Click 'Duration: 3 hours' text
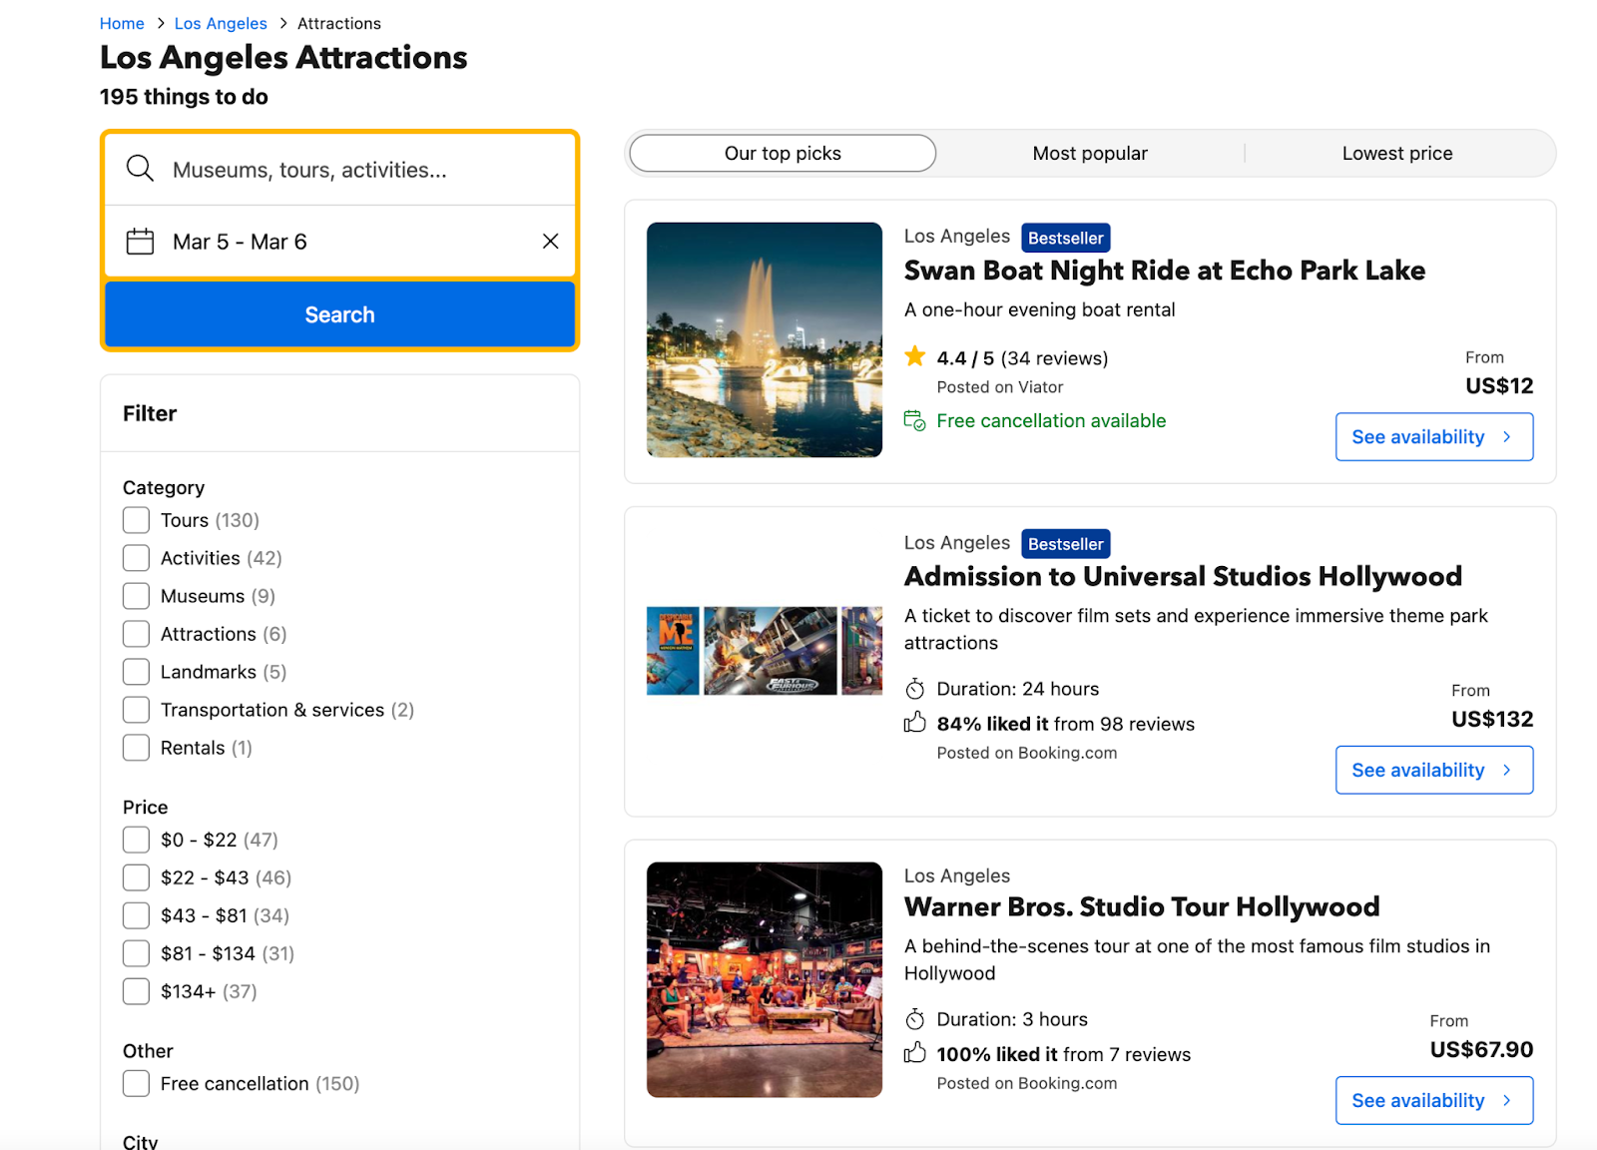This screenshot has height=1150, width=1597. (x=1012, y=1019)
